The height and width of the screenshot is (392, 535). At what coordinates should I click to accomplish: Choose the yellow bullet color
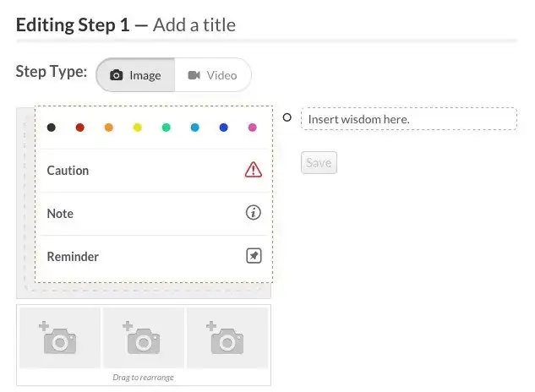(138, 128)
